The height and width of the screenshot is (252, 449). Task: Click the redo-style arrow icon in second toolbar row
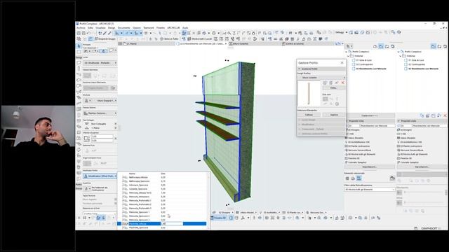tap(255, 39)
